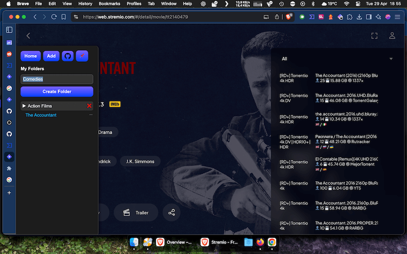
Task: Open Reddit icon in Brave sidebar
Action: point(9,54)
